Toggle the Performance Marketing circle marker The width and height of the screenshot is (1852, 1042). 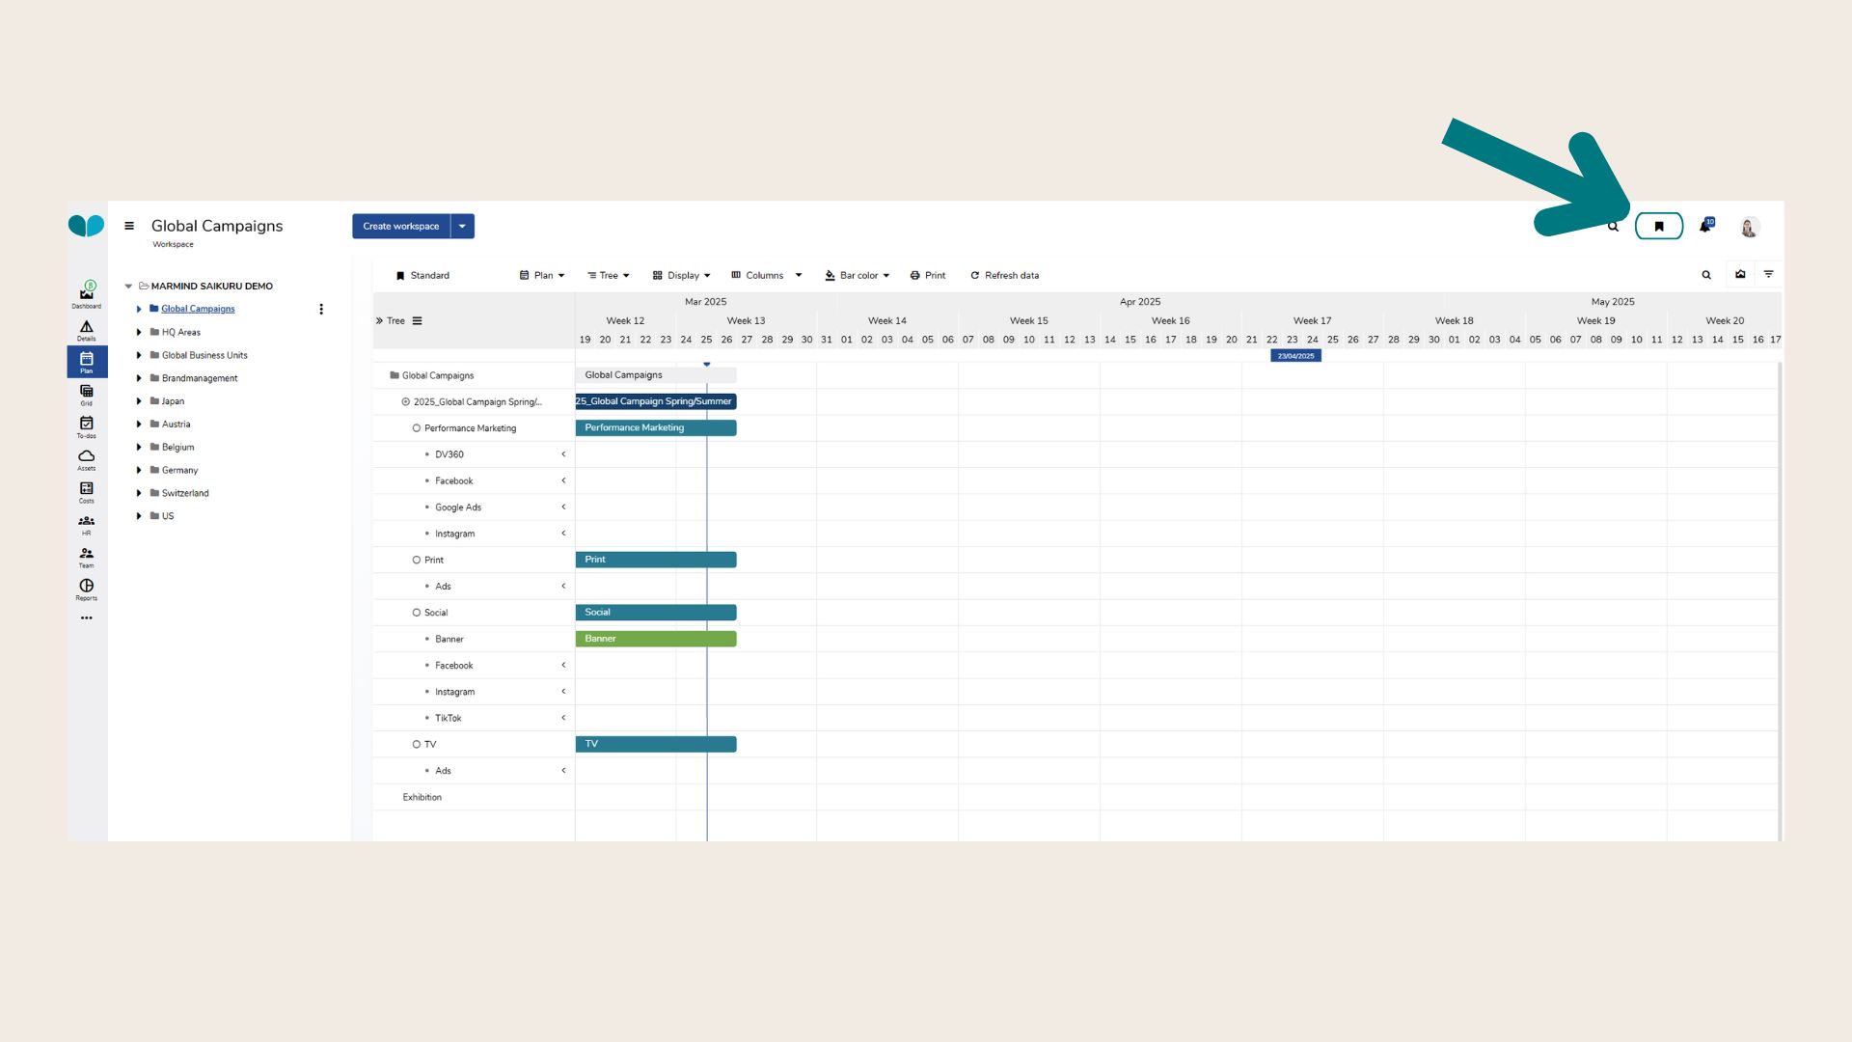point(417,428)
